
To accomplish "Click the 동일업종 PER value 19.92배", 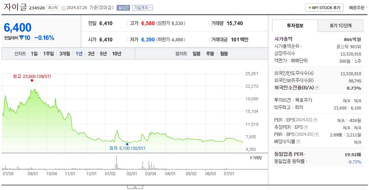I will [x=353, y=155].
